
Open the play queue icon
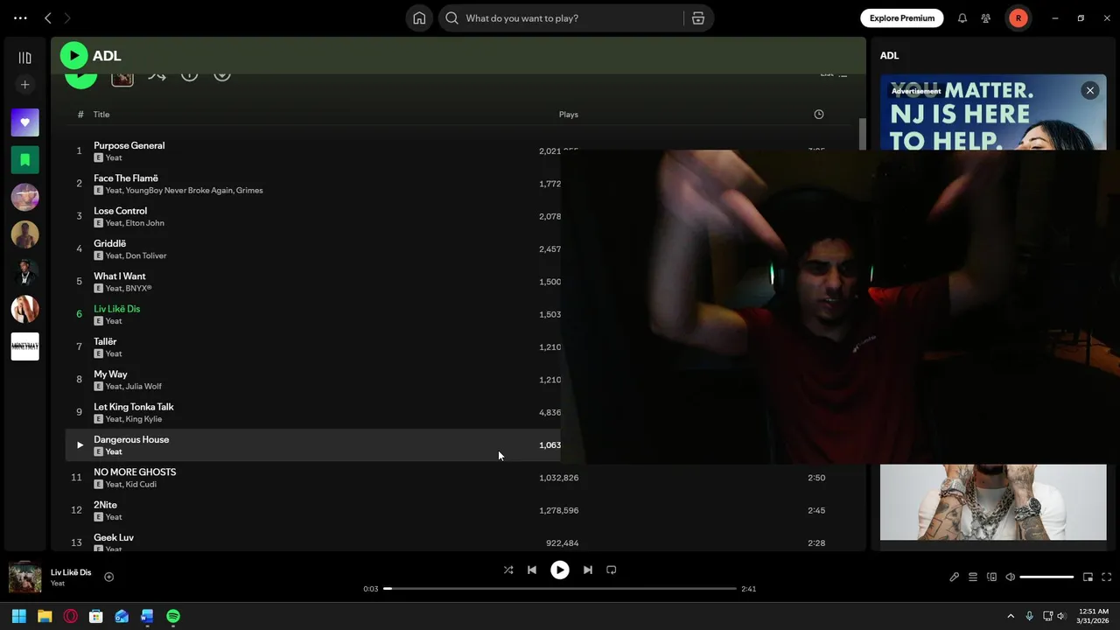[x=973, y=577]
